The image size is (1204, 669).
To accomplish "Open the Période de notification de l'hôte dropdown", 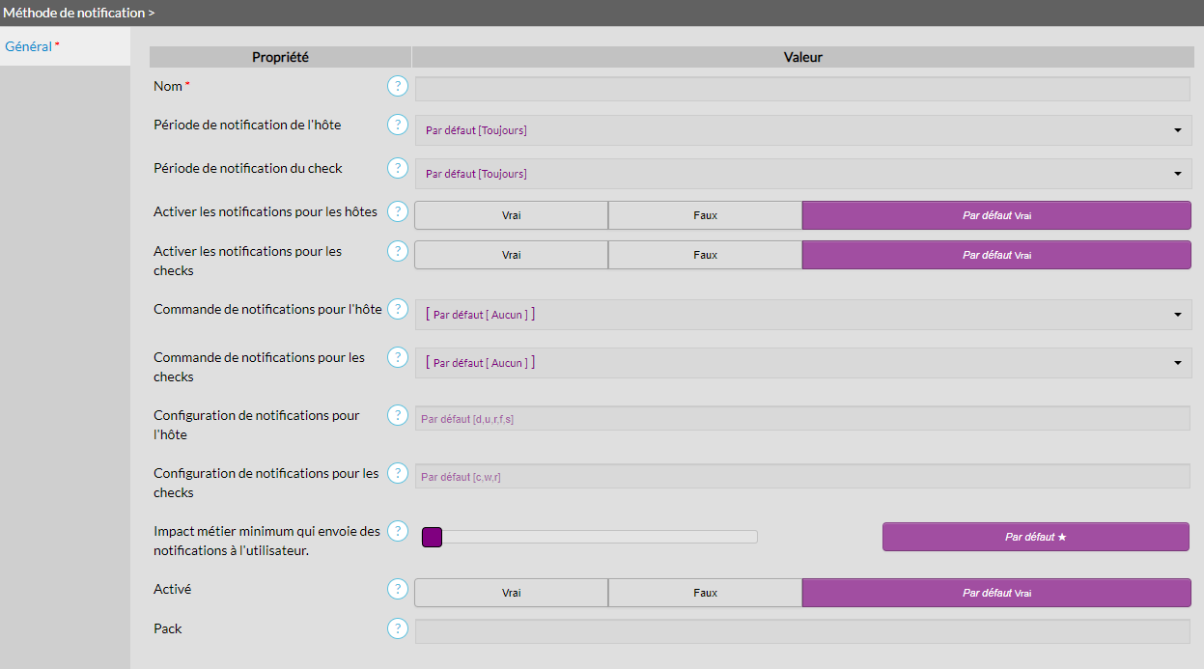I will (802, 130).
